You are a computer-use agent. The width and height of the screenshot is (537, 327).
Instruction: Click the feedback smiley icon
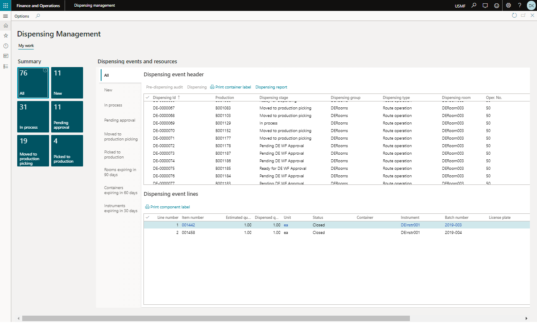click(x=497, y=5)
